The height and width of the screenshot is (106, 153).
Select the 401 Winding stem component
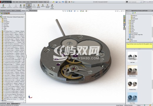[x=13, y=53]
